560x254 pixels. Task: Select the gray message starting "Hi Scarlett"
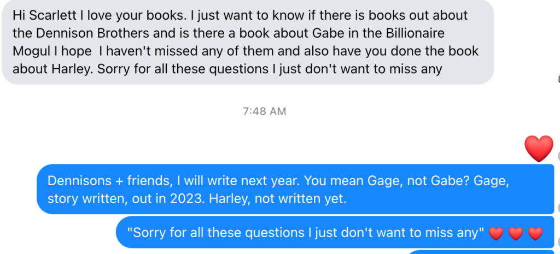tap(247, 42)
